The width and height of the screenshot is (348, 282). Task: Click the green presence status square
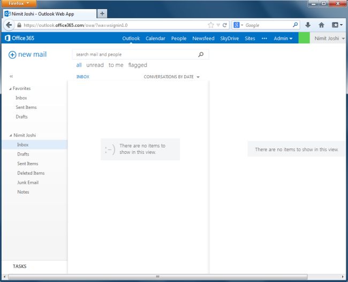304,38
